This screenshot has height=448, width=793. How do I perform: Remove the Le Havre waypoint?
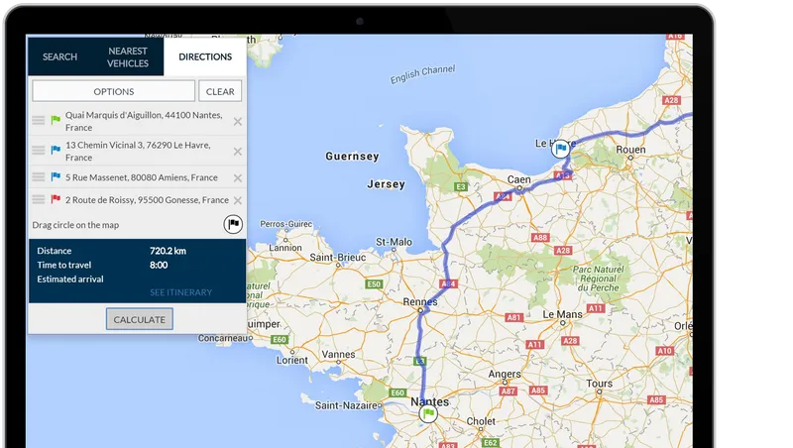[237, 152]
